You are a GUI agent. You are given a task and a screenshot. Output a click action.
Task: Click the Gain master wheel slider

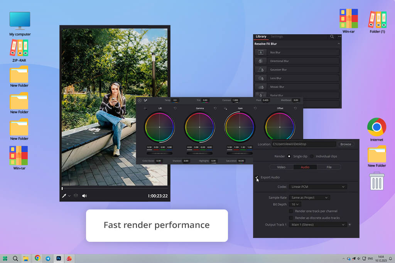point(239,153)
